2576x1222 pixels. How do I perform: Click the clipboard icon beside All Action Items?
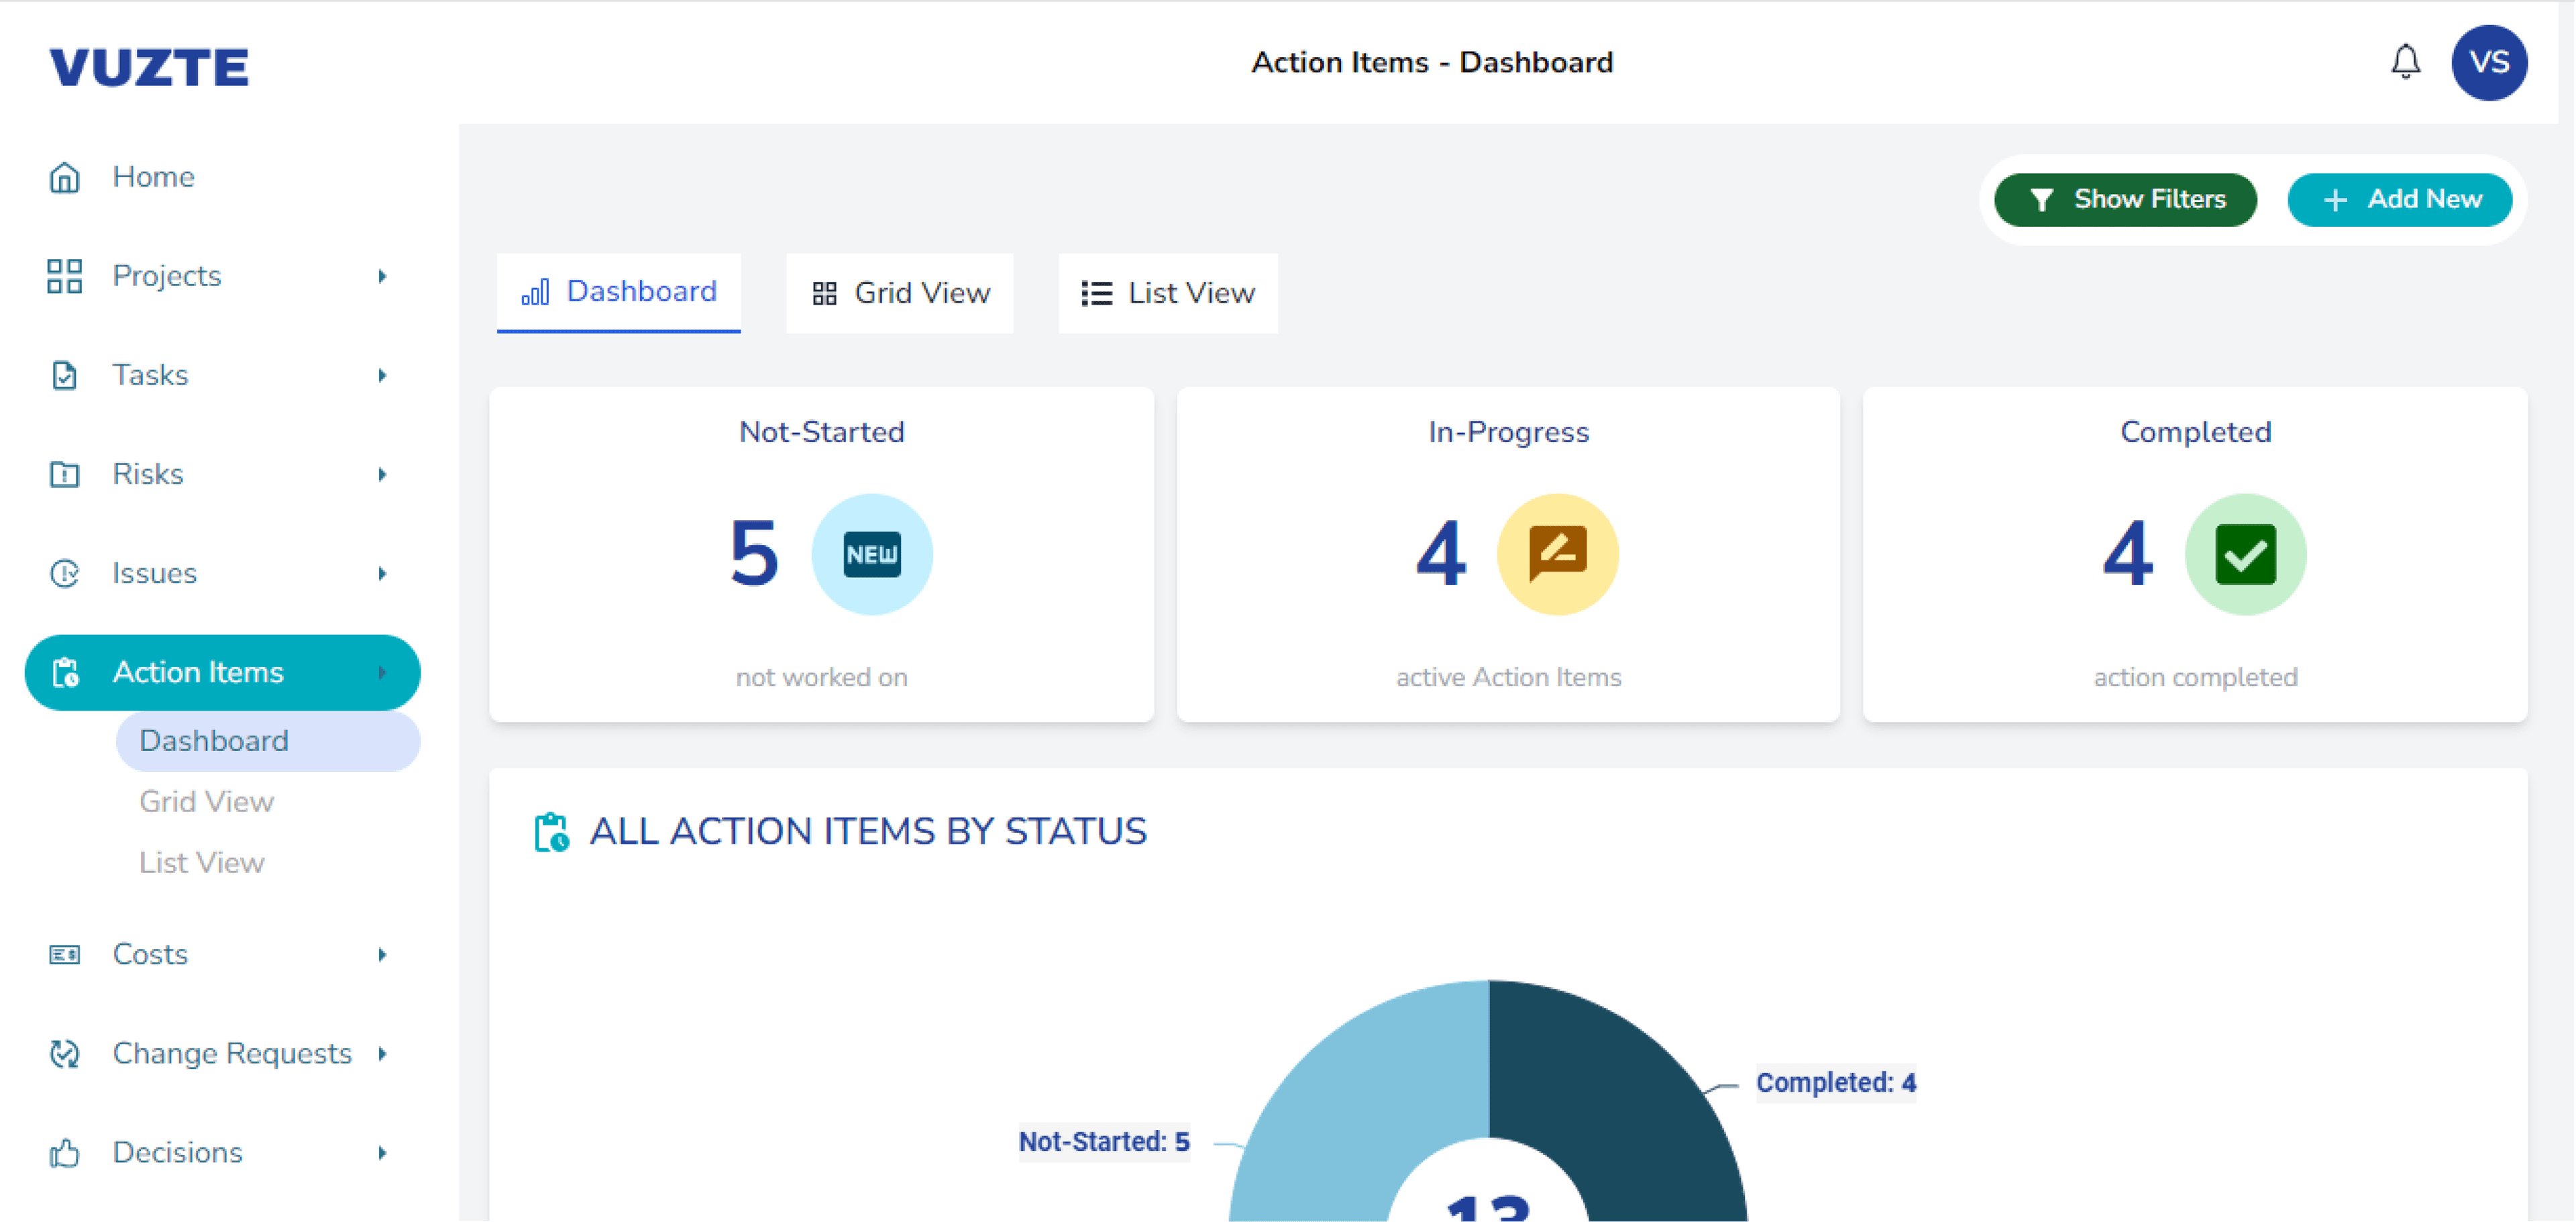pos(551,832)
